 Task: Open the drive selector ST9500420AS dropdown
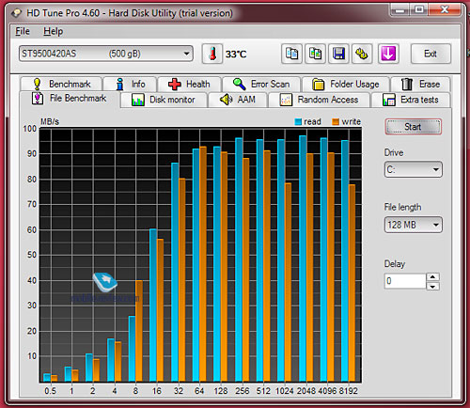click(x=106, y=54)
